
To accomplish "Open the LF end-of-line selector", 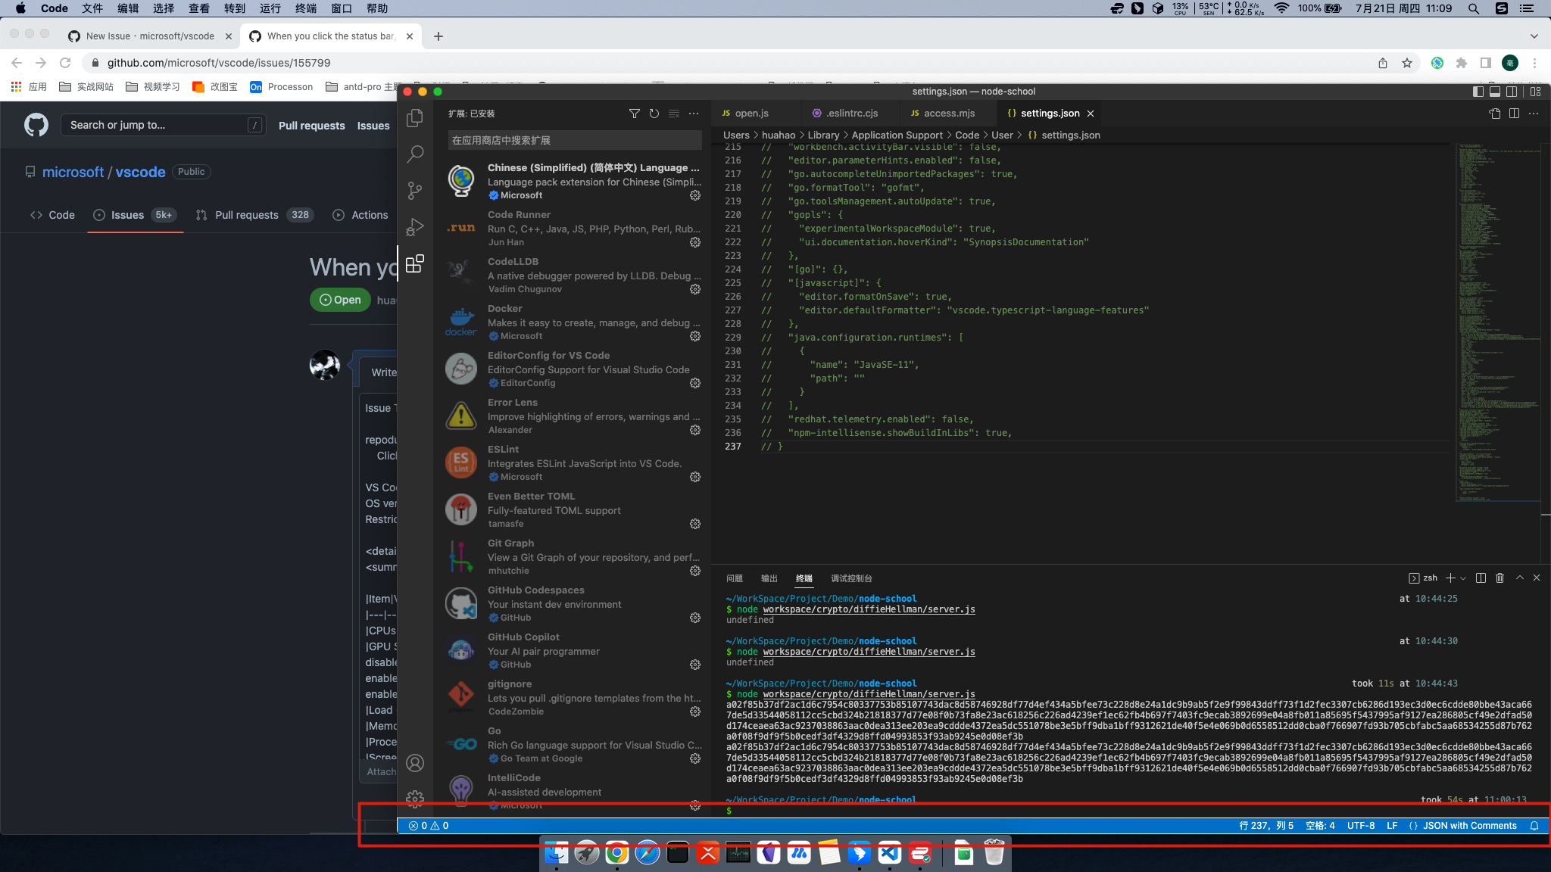I will point(1392,826).
